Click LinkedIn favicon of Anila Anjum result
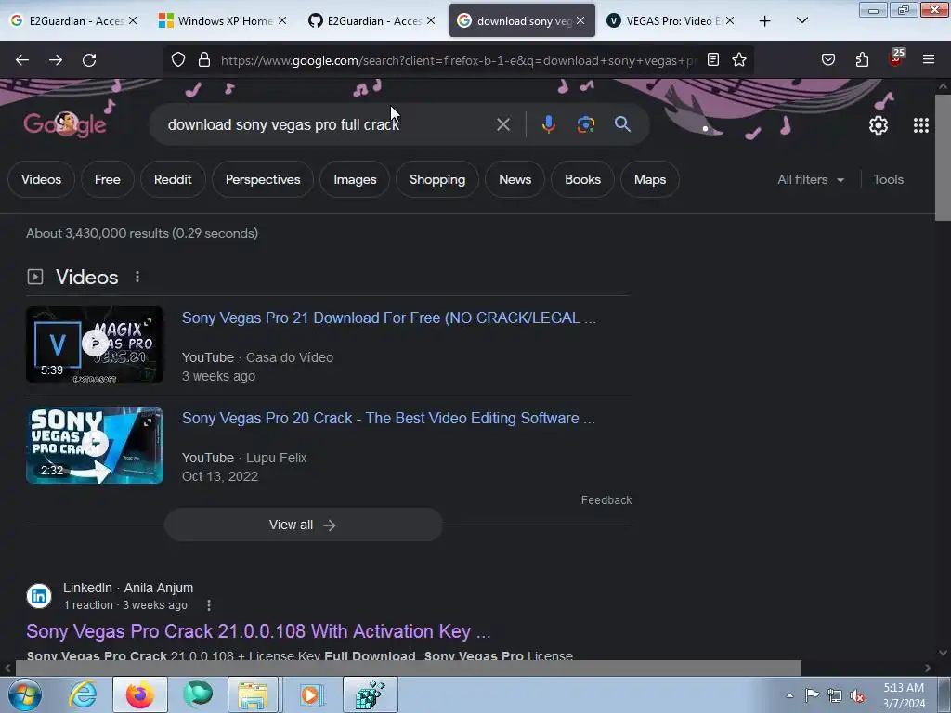Viewport: 951px width, 713px height. point(39,596)
